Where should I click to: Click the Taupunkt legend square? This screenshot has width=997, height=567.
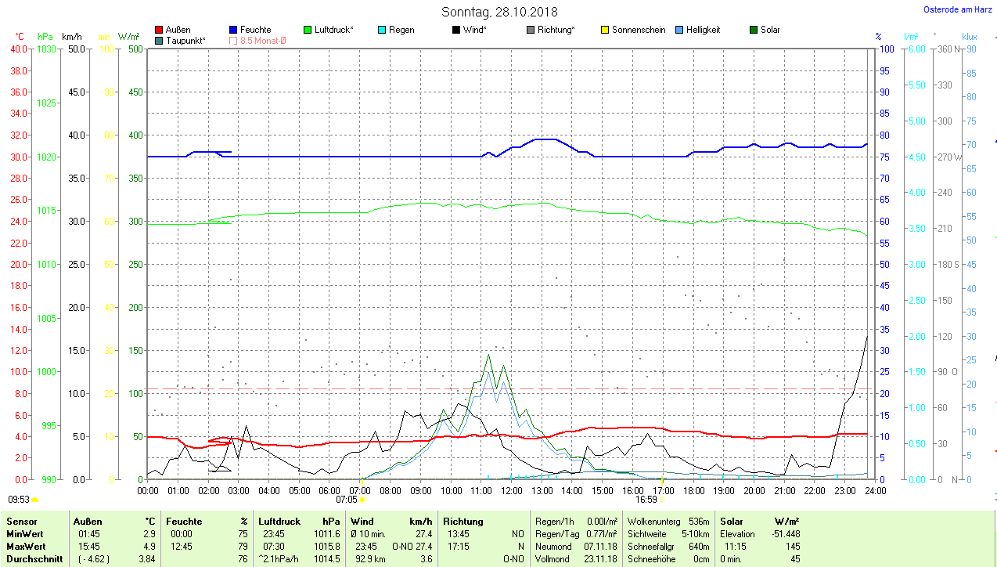tap(160, 41)
